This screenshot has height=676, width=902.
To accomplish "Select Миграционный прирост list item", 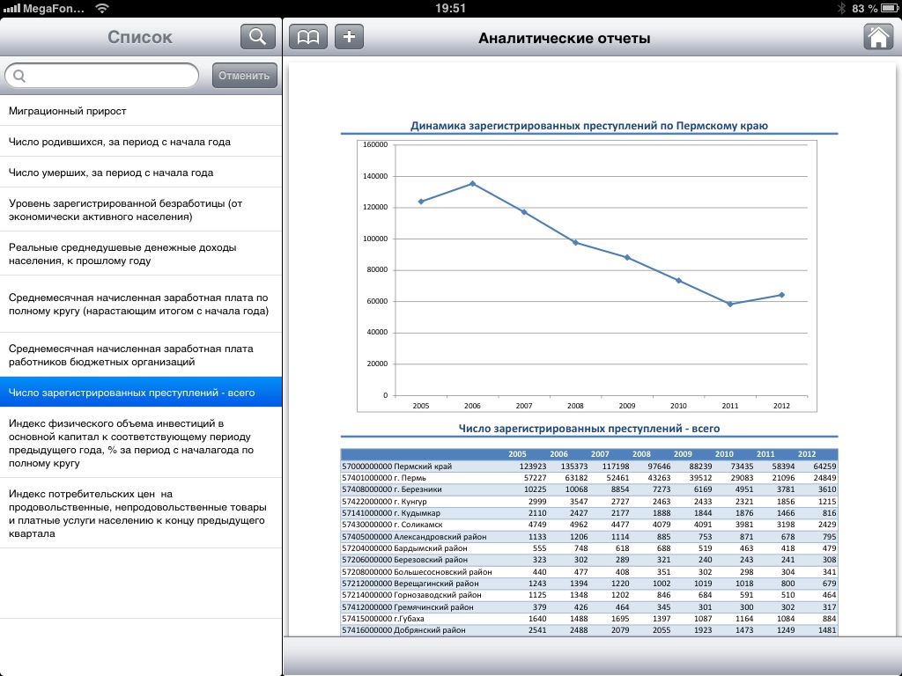I will point(141,111).
